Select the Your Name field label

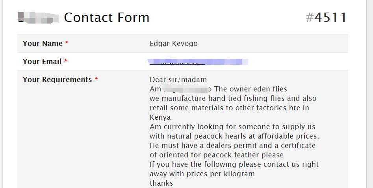(x=43, y=44)
